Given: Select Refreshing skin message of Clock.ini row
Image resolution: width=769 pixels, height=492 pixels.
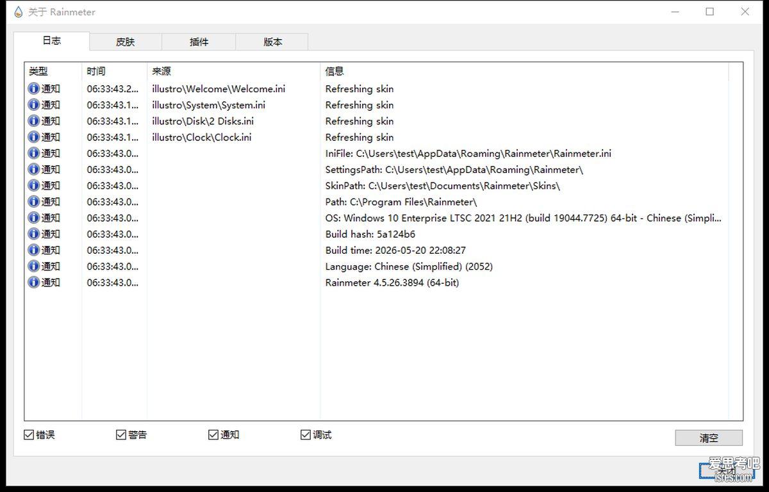Looking at the screenshot, I should 360,137.
